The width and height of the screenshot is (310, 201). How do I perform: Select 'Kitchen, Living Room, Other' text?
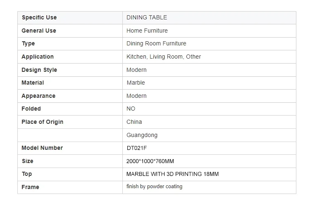pos(164,57)
